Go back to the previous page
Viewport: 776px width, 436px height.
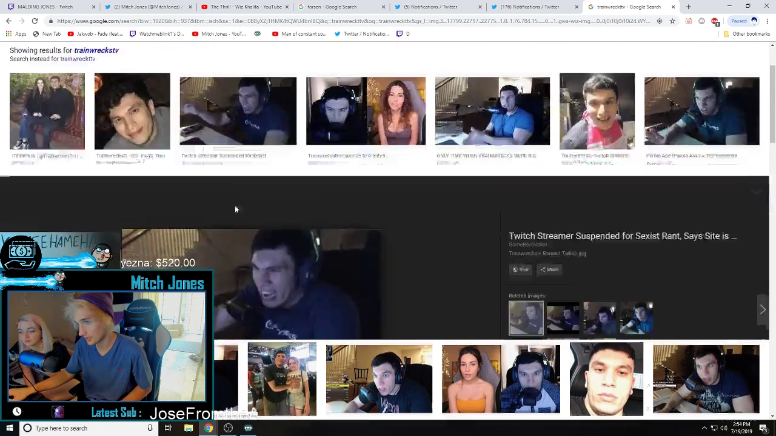click(8, 21)
